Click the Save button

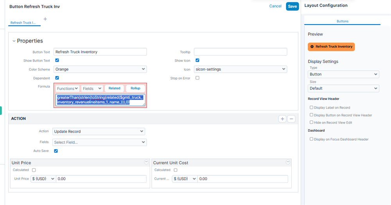(x=292, y=6)
